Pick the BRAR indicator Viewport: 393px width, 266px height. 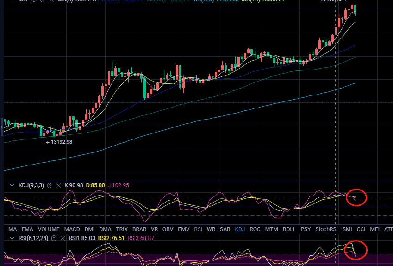[x=139, y=229]
